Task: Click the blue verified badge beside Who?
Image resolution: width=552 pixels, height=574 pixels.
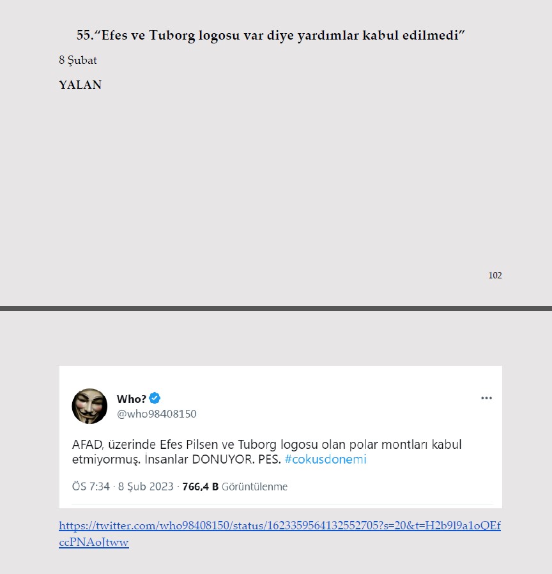Action: 155,398
